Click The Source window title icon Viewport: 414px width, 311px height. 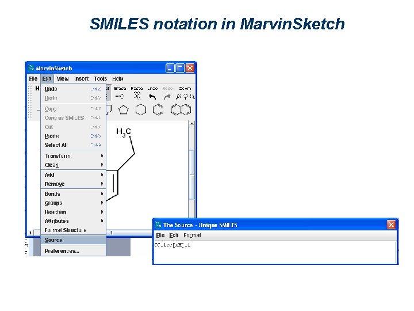coord(158,225)
